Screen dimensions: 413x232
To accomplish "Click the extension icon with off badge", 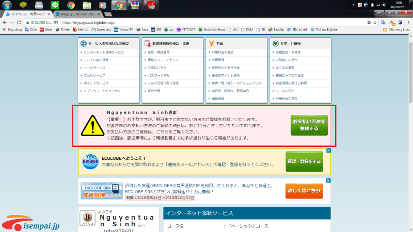I will coord(392,23).
